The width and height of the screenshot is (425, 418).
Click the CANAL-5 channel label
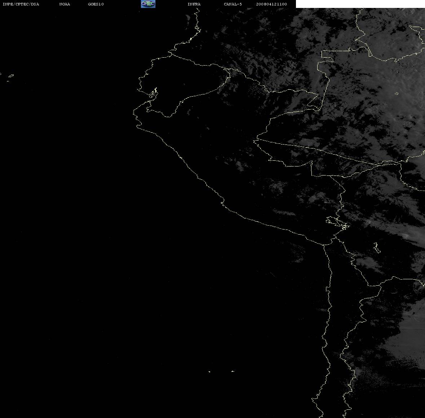pyautogui.click(x=233, y=4)
